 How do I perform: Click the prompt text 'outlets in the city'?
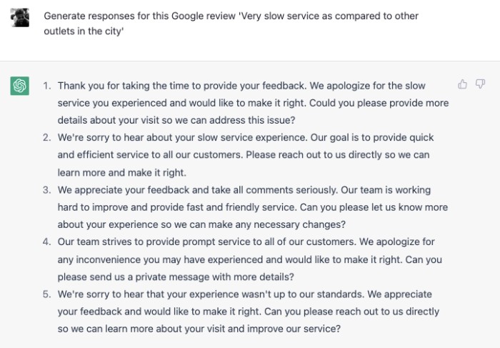(x=83, y=31)
